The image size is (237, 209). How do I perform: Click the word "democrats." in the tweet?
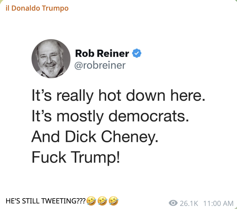click(150, 116)
